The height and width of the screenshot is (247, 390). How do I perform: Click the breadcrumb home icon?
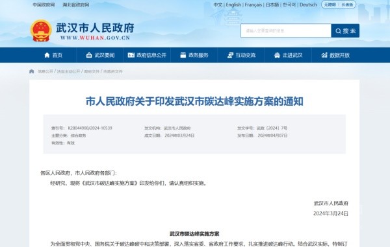coord(32,71)
